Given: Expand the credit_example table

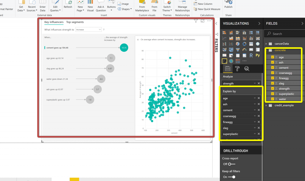Looking at the screenshot, I should tap(266, 105).
